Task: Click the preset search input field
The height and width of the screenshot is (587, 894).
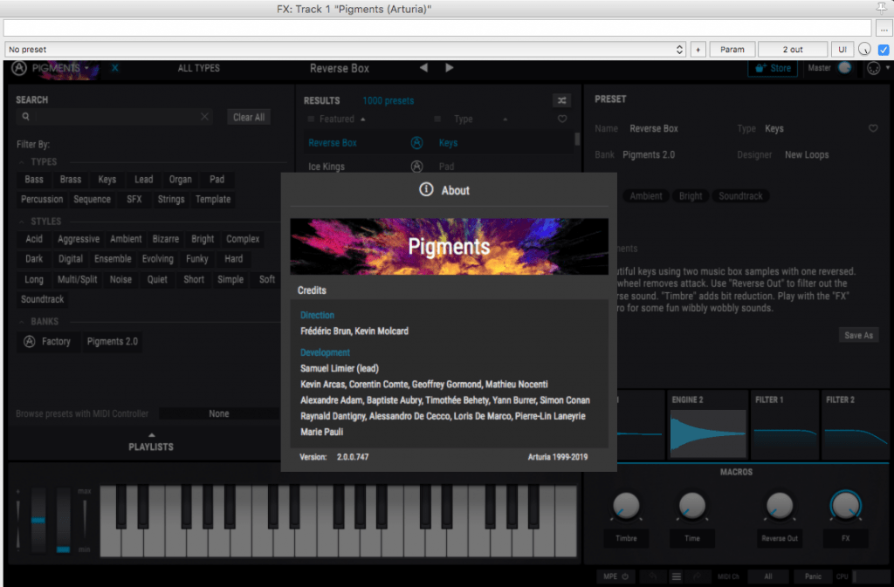Action: coord(116,117)
